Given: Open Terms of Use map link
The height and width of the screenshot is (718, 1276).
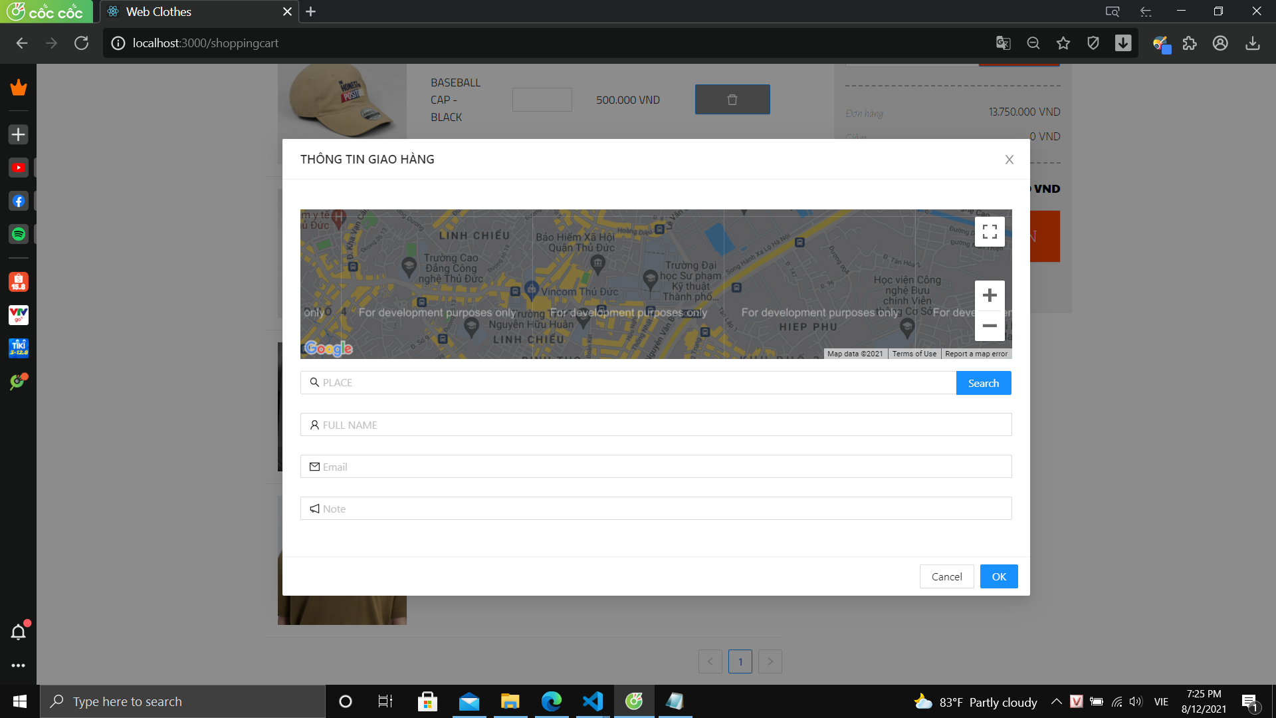Looking at the screenshot, I should [x=914, y=354].
